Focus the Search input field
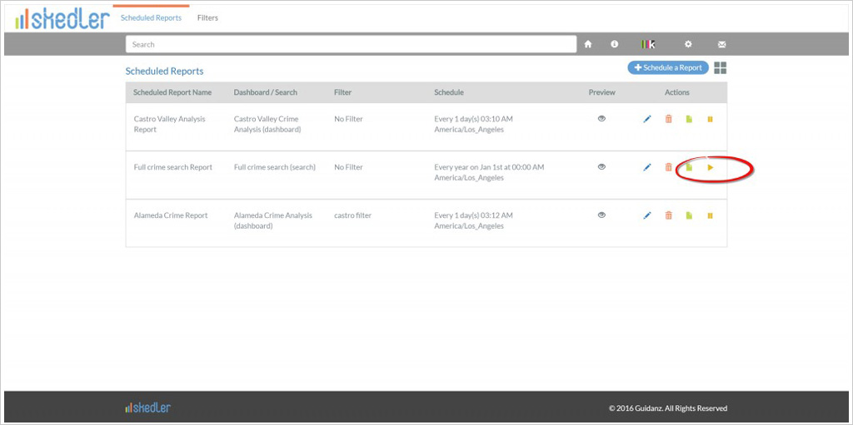Viewport: 853px width, 425px height. click(x=351, y=45)
